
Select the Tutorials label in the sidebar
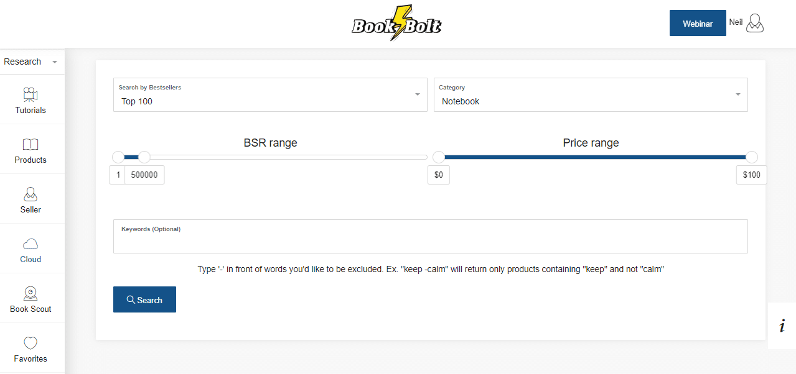(x=30, y=111)
